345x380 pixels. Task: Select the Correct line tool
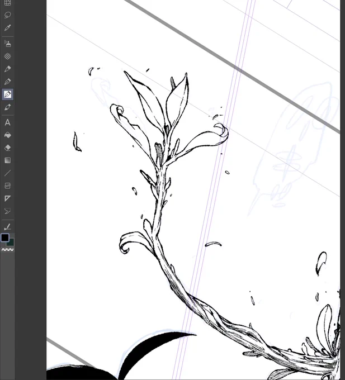pyautogui.click(x=7, y=227)
